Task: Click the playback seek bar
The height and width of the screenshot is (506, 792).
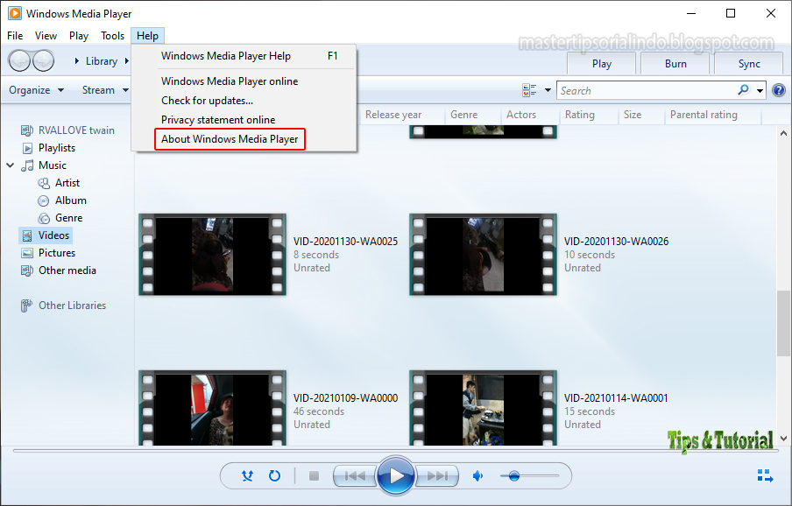Action: point(395,450)
